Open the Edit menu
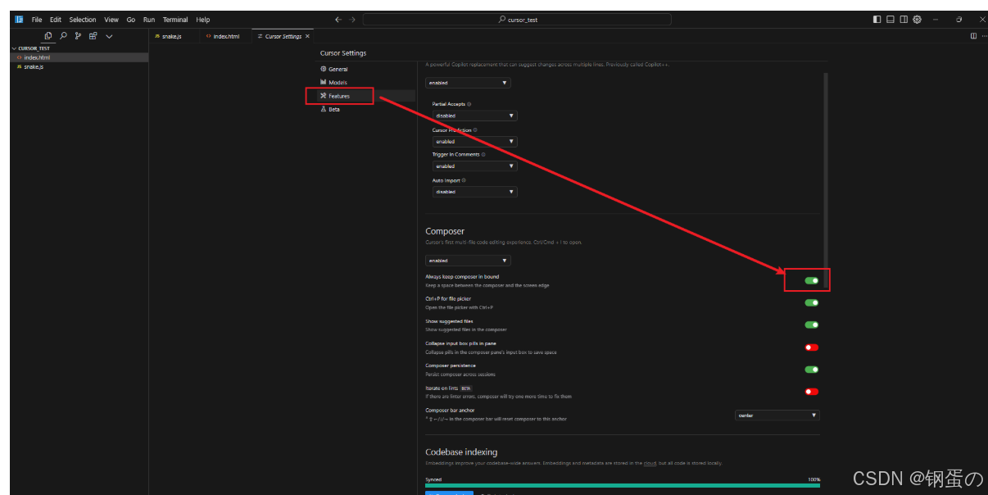Image resolution: width=988 pixels, height=495 pixels. tap(56, 20)
